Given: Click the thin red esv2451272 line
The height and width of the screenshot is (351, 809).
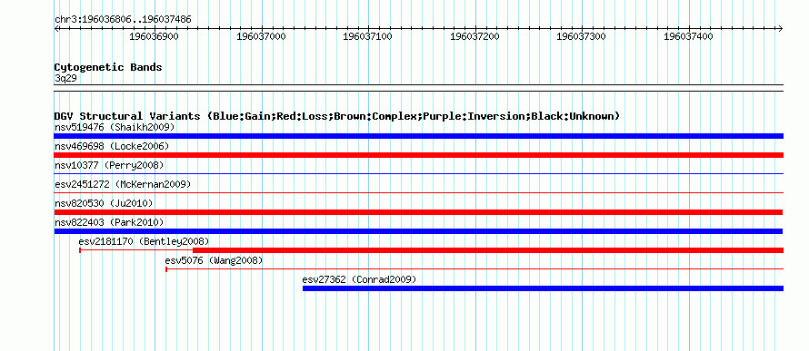Looking at the screenshot, I should tap(418, 193).
